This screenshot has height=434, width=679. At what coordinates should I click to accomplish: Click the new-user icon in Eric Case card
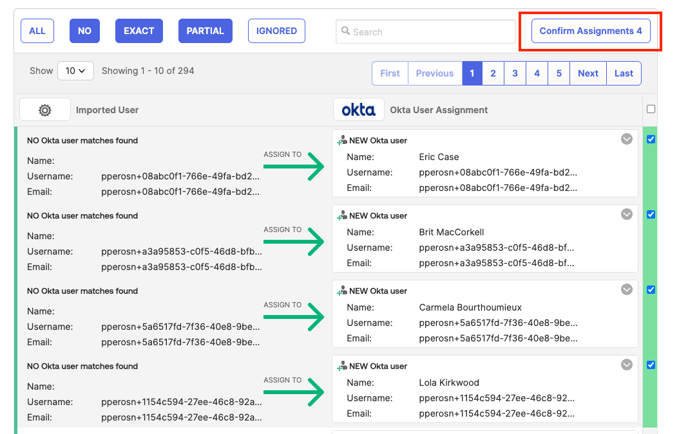click(x=342, y=140)
